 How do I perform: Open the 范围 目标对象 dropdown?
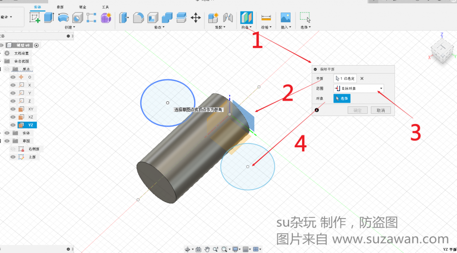coord(358,88)
